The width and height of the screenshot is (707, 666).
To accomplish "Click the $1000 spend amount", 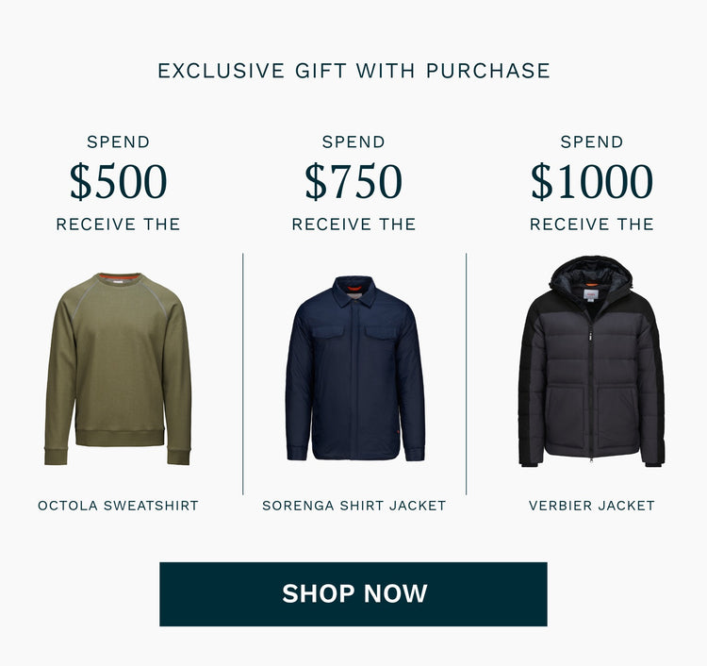I will [592, 181].
